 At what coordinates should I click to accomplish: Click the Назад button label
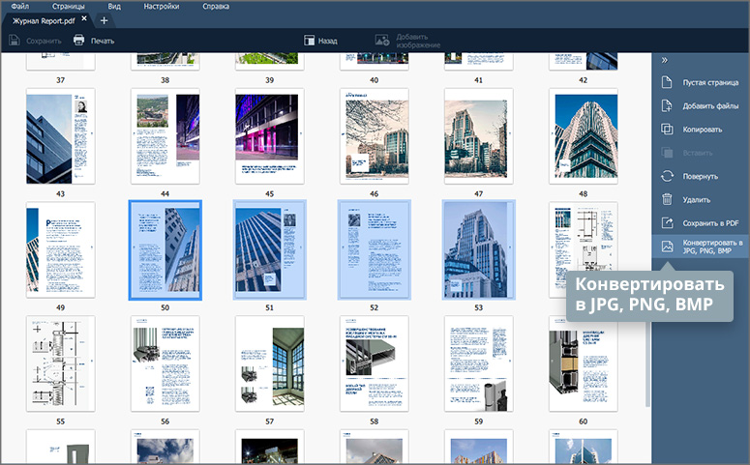click(328, 42)
